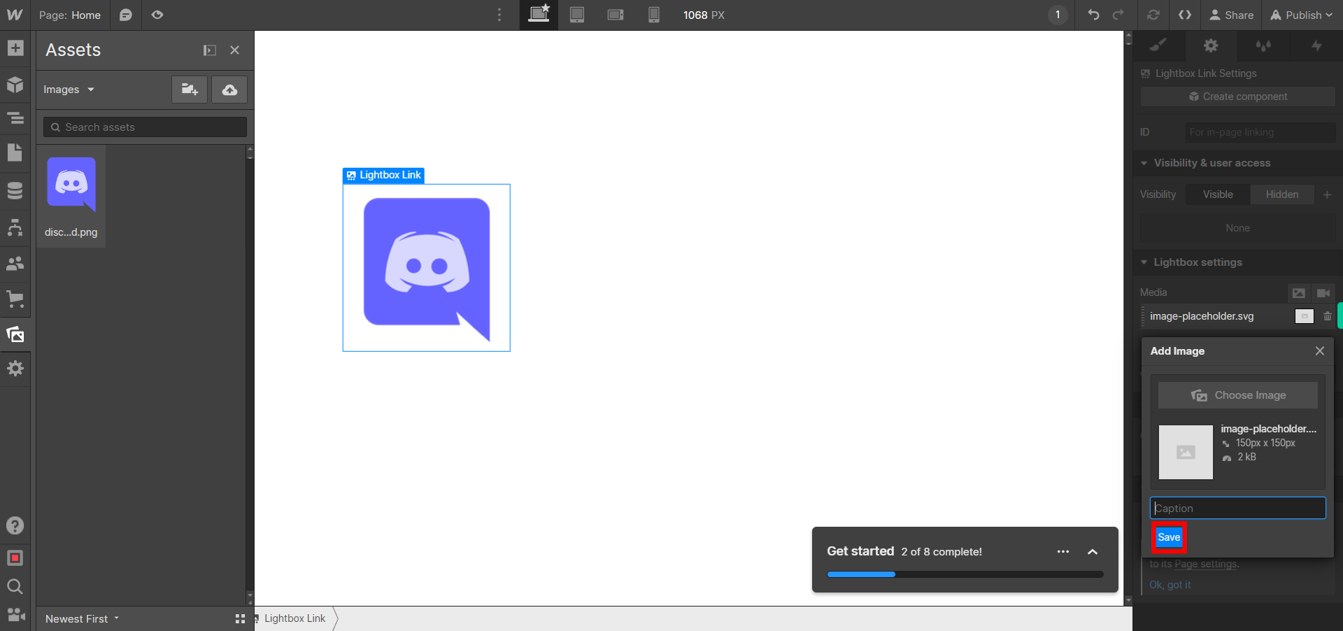Image resolution: width=1343 pixels, height=631 pixels.
Task: Click the Share button
Action: pyautogui.click(x=1232, y=15)
